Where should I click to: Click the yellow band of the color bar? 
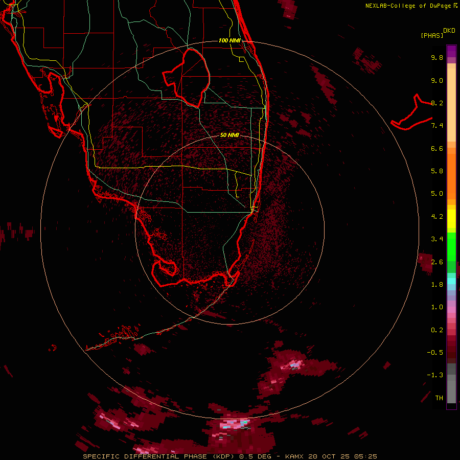[x=451, y=219]
